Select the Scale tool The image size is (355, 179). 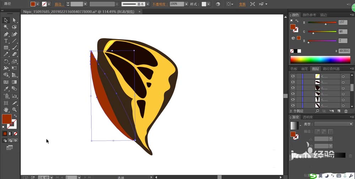pyautogui.click(x=14, y=61)
